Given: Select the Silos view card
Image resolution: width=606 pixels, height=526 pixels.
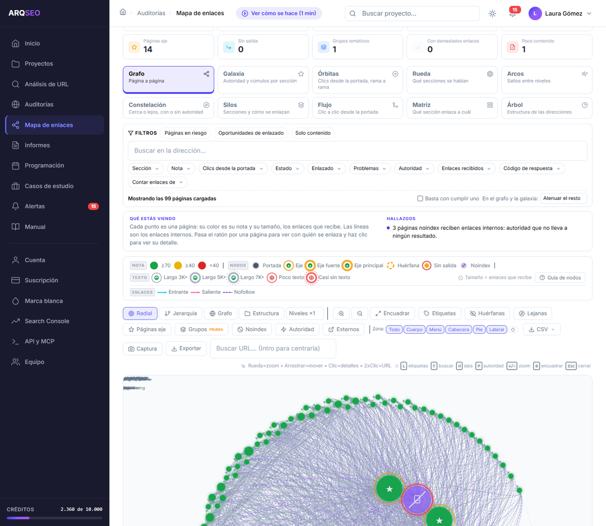Looking at the screenshot, I should 263,108.
